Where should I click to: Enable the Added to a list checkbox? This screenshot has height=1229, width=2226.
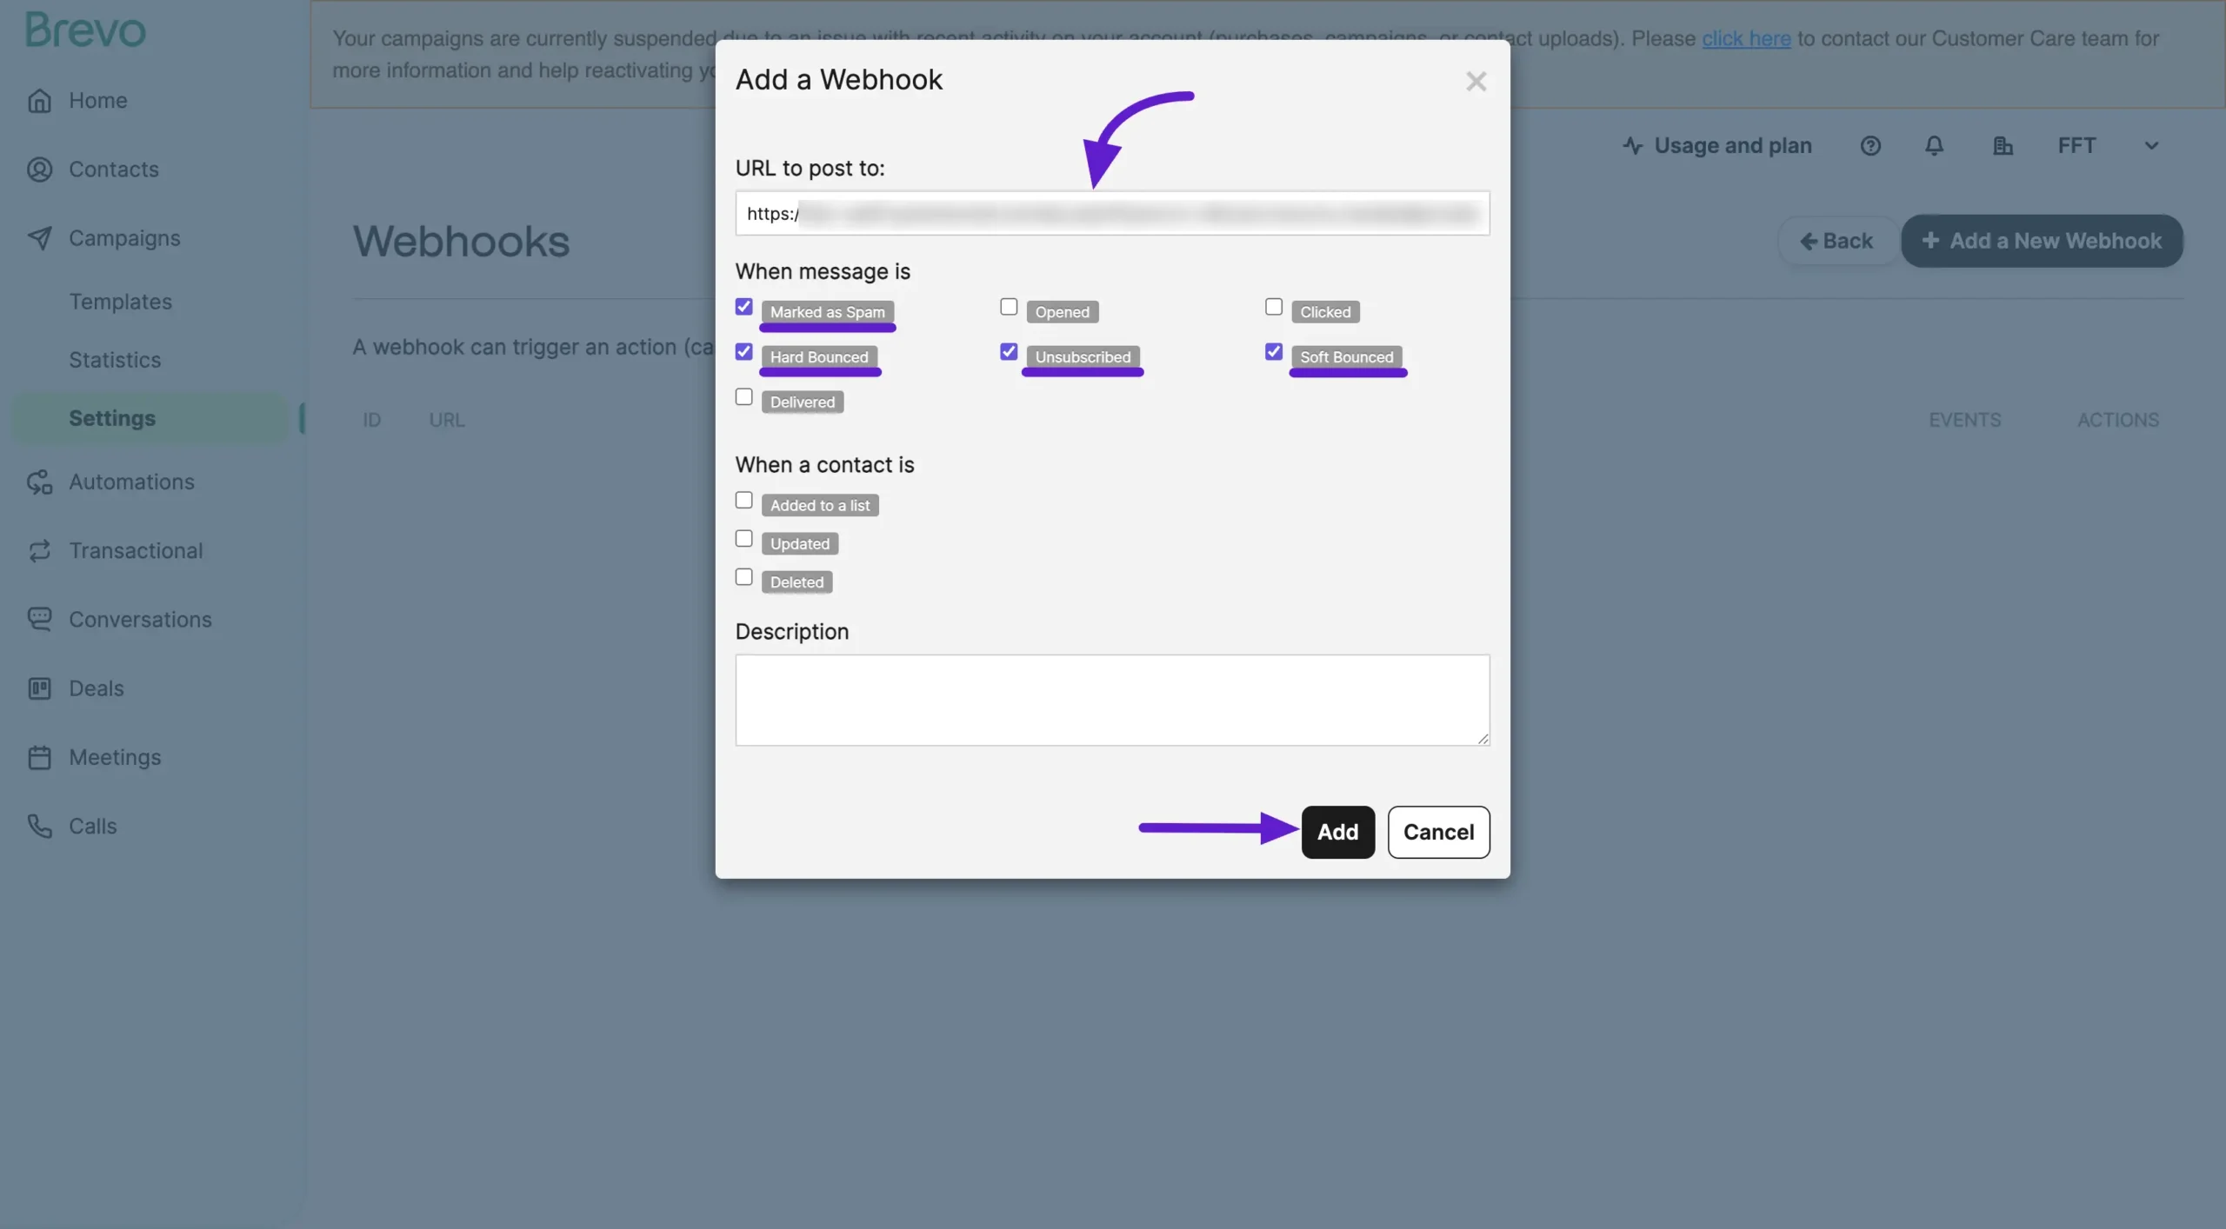(x=743, y=500)
